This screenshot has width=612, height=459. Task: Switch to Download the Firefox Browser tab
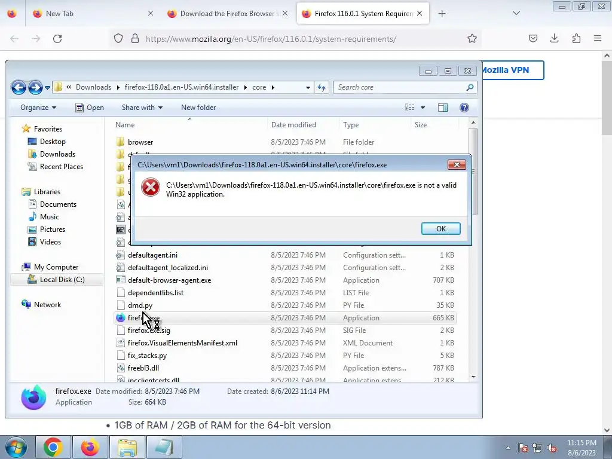click(228, 14)
